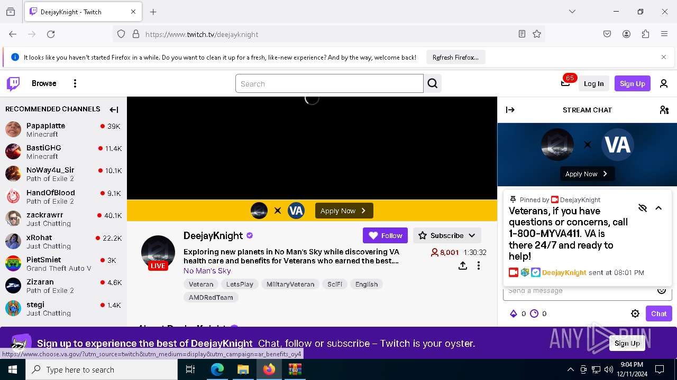Select the AMDRedTeam tag
The width and height of the screenshot is (677, 380).
pyautogui.click(x=211, y=297)
